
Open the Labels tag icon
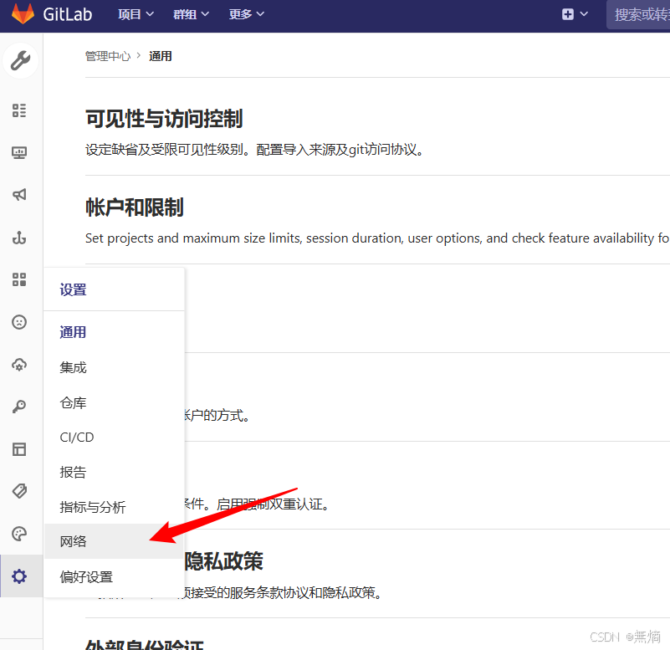19,491
